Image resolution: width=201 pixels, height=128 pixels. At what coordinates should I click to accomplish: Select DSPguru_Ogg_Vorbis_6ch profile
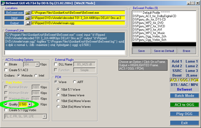pyautogui.click(x=150, y=40)
